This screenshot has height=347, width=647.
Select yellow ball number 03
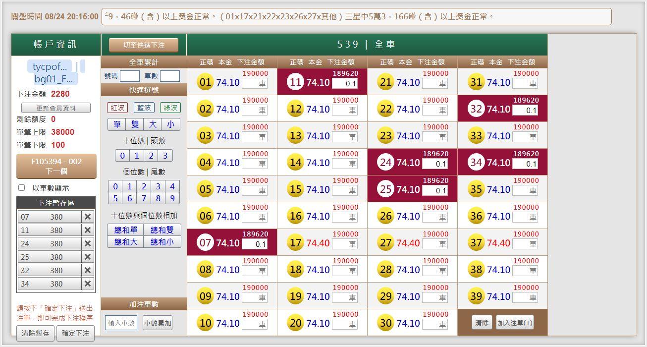205,136
